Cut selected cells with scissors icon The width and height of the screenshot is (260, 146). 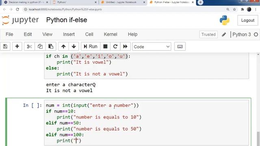29,47
